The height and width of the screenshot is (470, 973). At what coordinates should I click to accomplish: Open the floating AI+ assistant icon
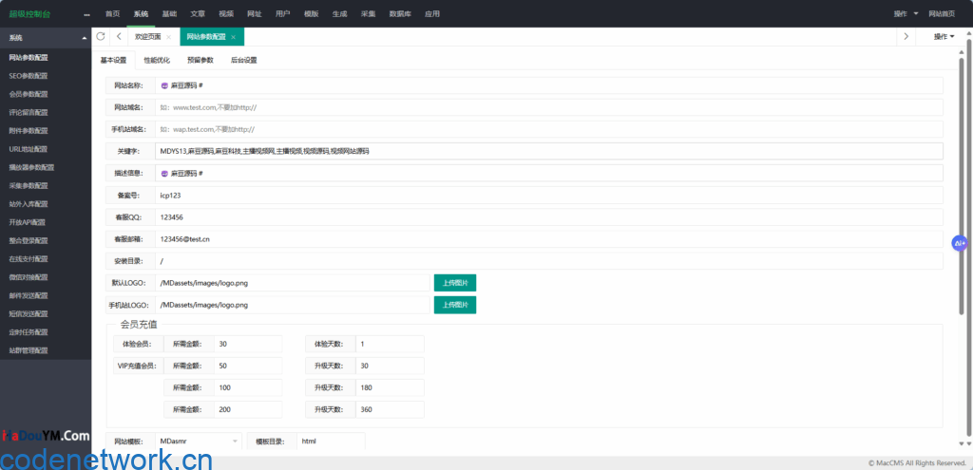tap(960, 243)
